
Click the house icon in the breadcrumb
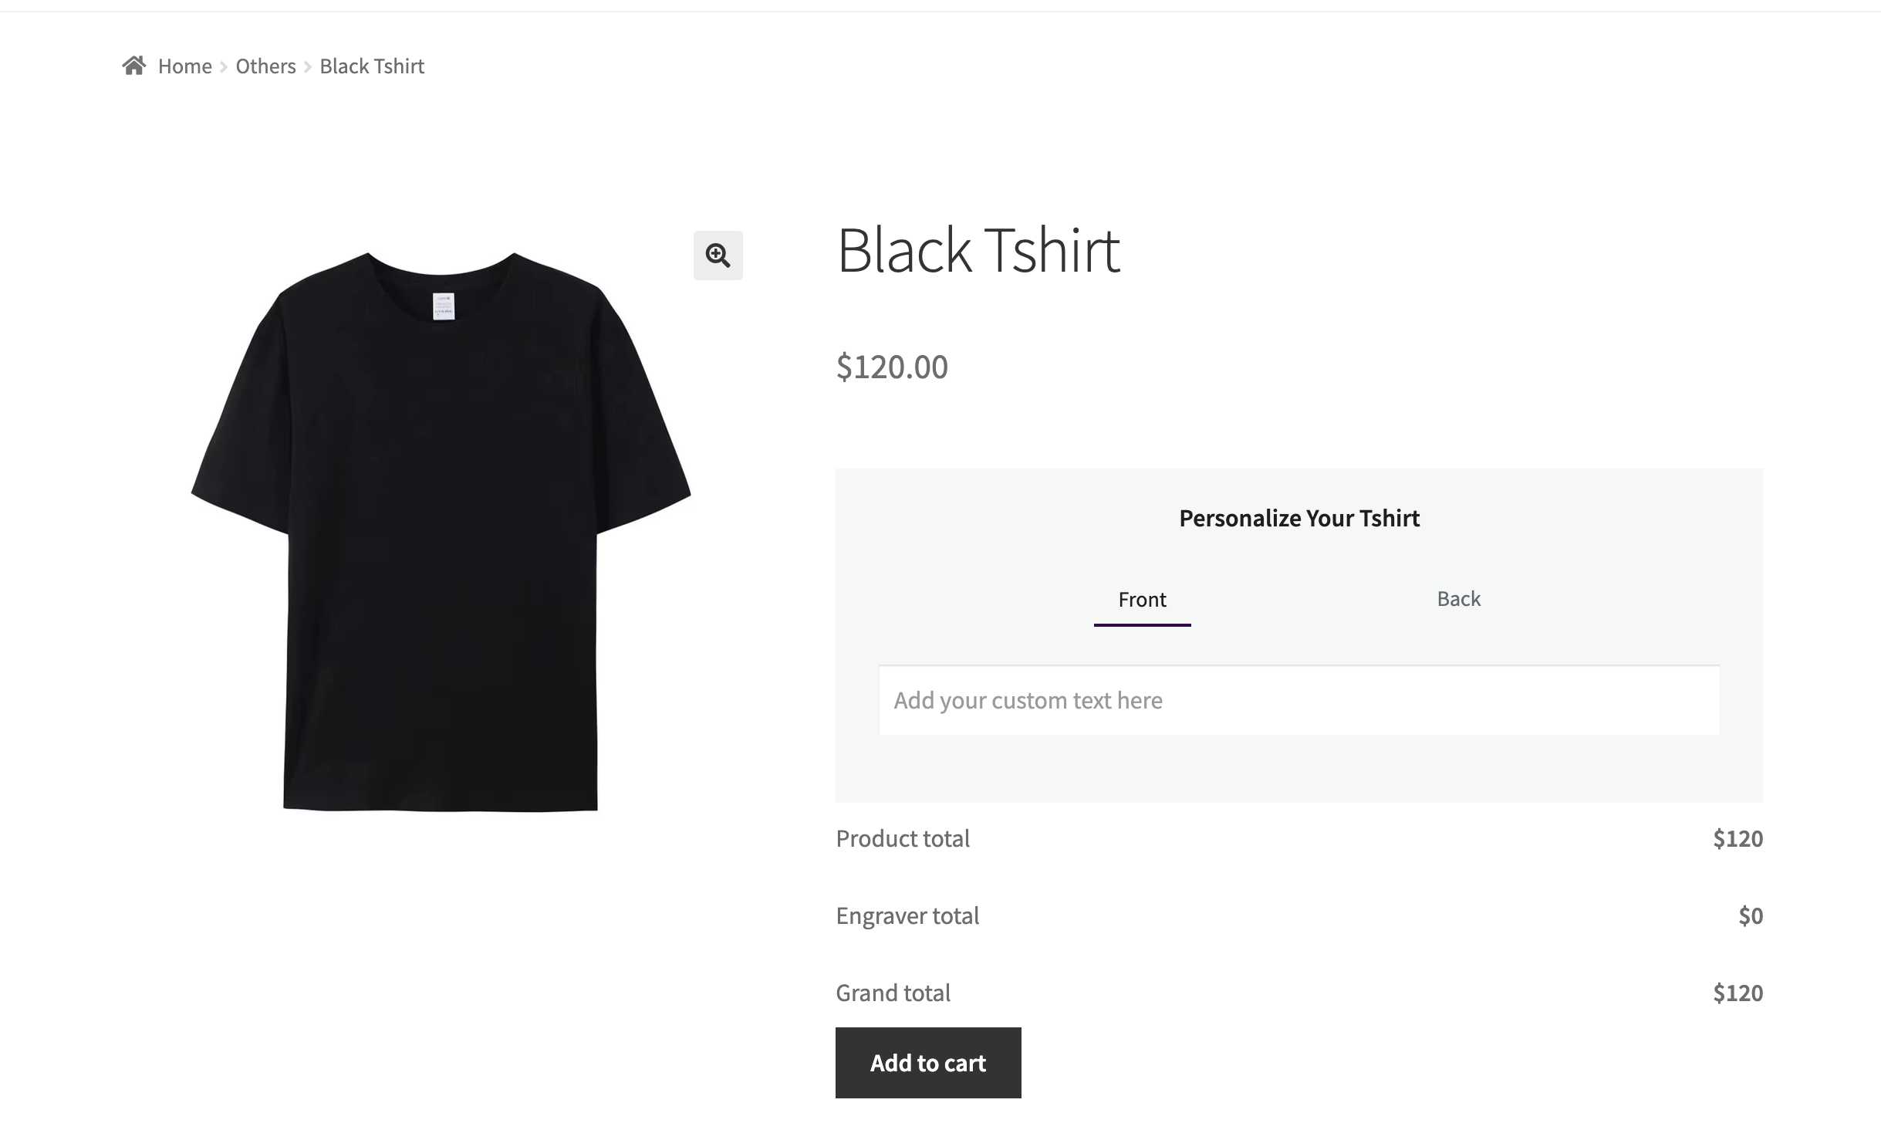(x=134, y=66)
